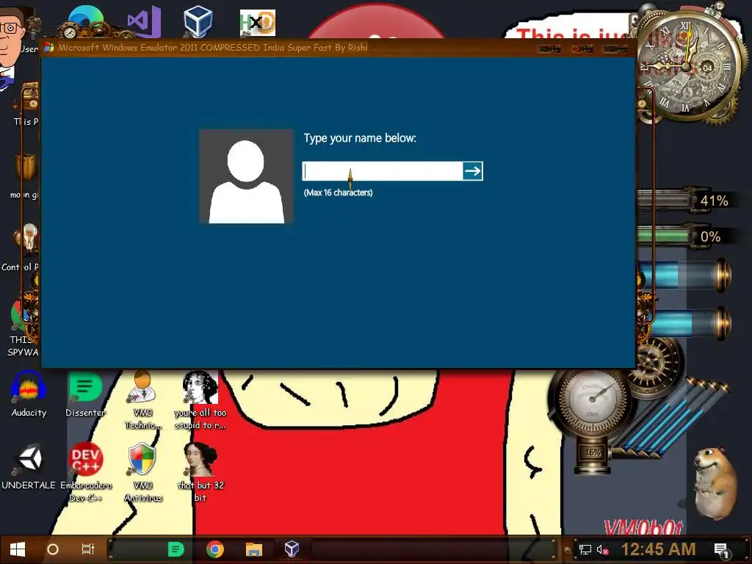
Task: Click the 41% steampunk meter
Action: pyautogui.click(x=687, y=200)
